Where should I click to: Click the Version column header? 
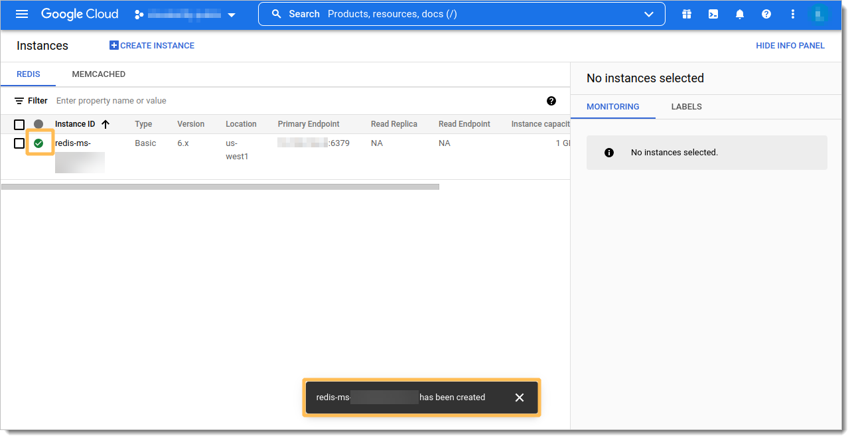point(190,124)
